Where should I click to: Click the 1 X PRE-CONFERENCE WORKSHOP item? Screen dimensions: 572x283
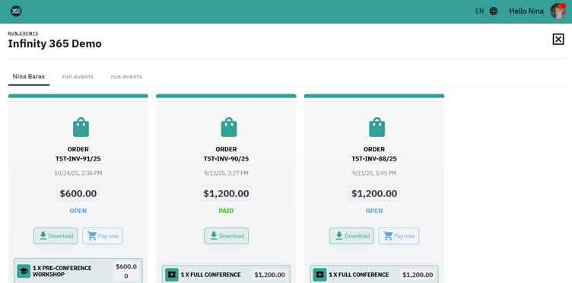point(78,271)
